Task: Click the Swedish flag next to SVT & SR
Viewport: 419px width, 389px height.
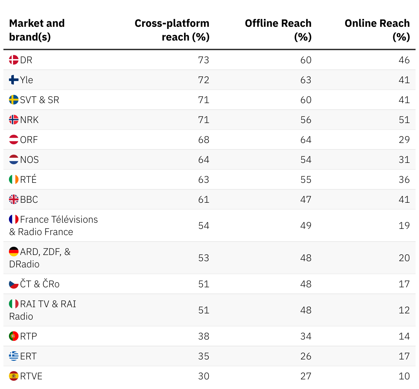Action: pyautogui.click(x=14, y=100)
